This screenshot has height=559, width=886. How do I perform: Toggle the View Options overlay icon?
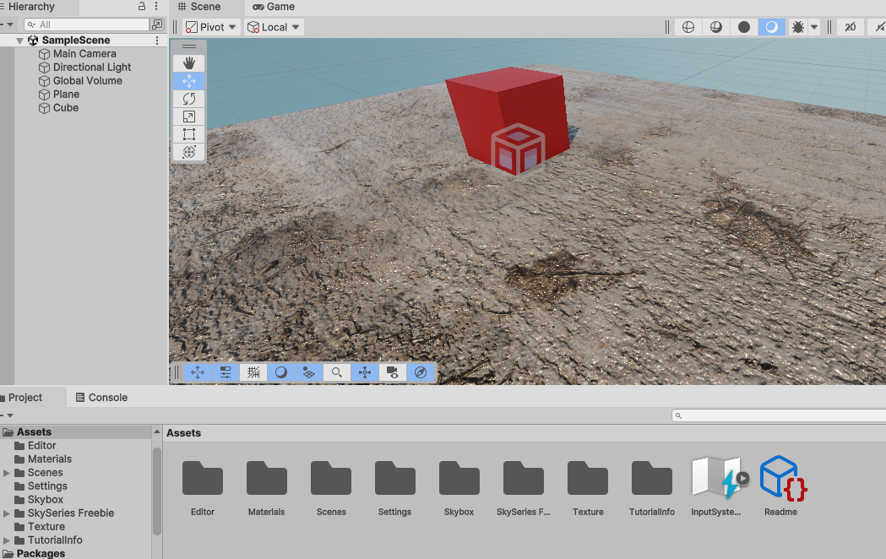point(308,372)
